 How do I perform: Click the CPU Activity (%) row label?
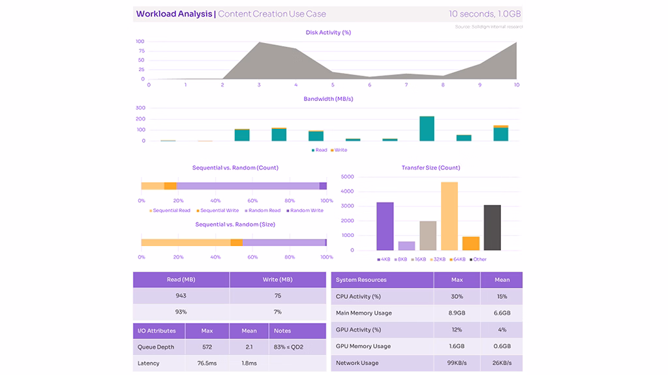358,296
